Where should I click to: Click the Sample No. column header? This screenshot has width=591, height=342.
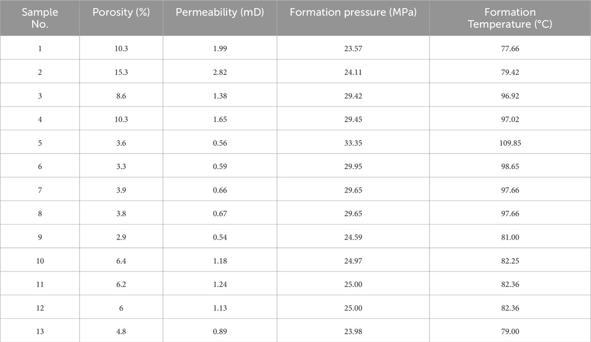(40, 18)
